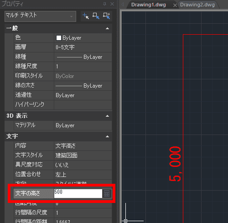Screen dimensions: 228x223
Task: Click the UCS origin icon in drawing
Action: (x=125, y=221)
